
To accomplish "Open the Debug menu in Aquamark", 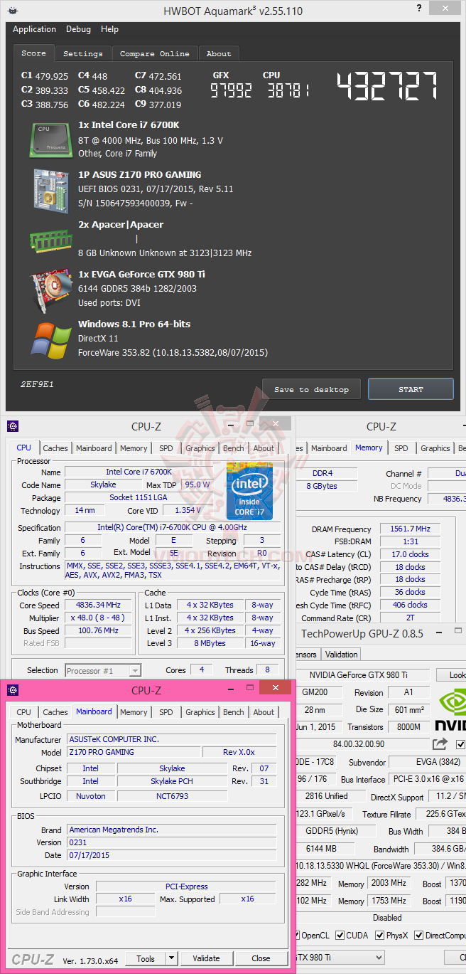I will pyautogui.click(x=78, y=29).
